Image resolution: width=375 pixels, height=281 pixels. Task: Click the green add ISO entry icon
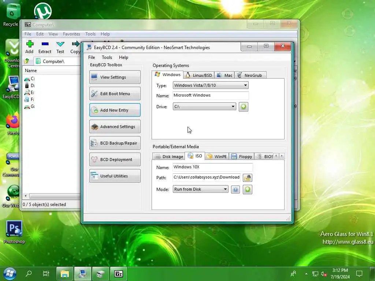(x=248, y=190)
